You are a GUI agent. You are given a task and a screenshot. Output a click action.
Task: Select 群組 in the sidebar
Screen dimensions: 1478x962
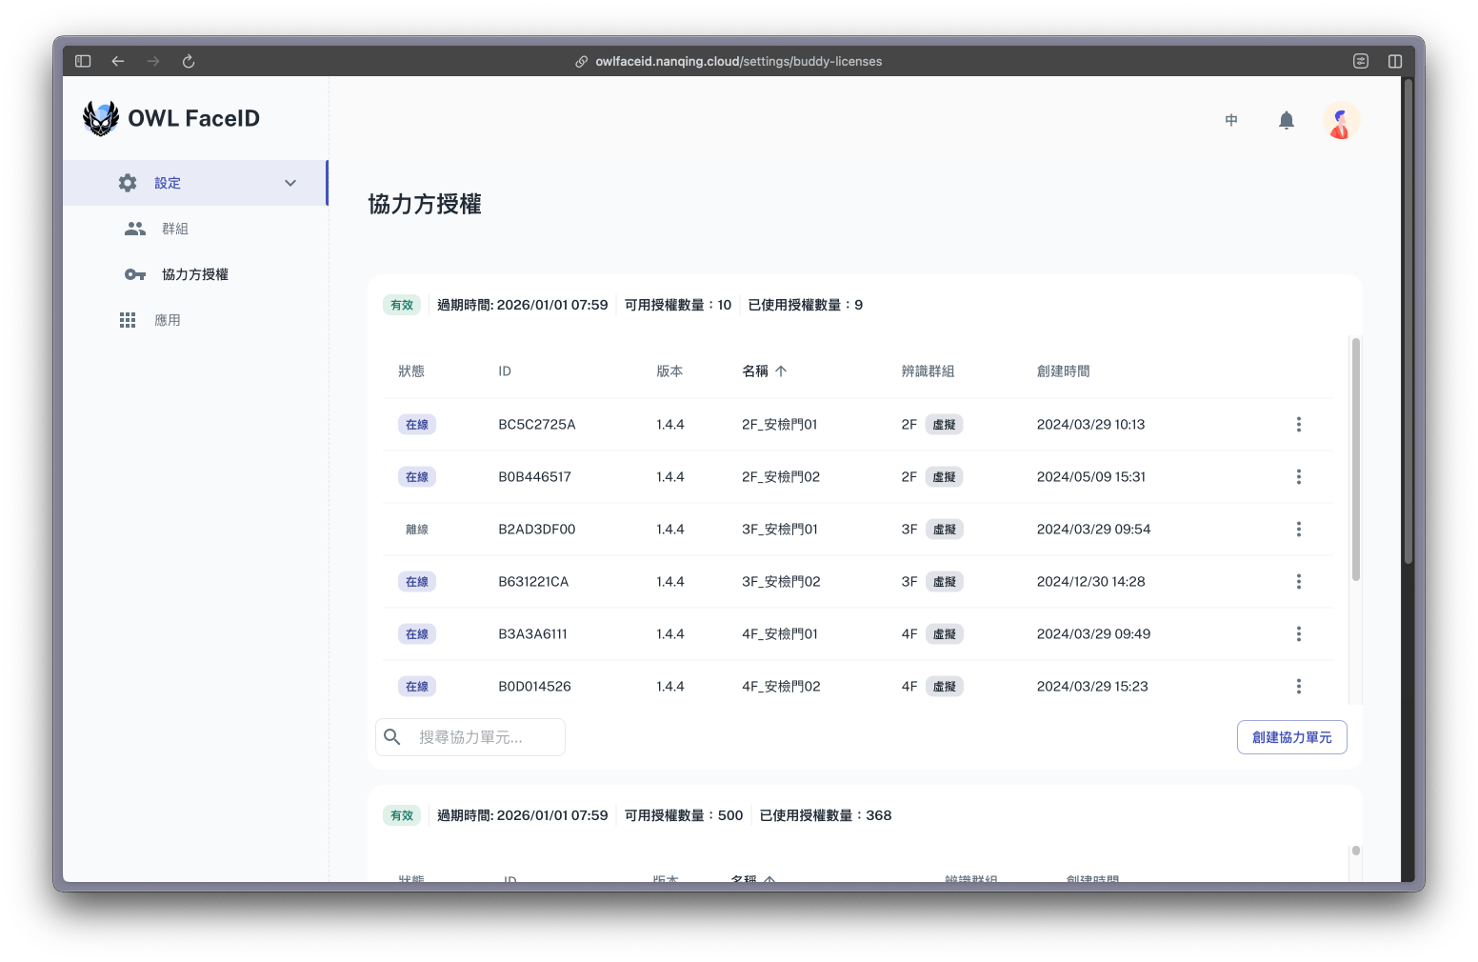coord(175,229)
